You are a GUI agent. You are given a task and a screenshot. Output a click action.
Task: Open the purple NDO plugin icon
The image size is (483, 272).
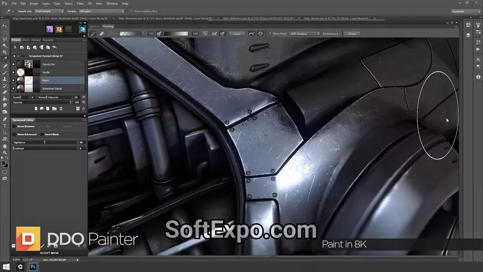[x=50, y=29]
